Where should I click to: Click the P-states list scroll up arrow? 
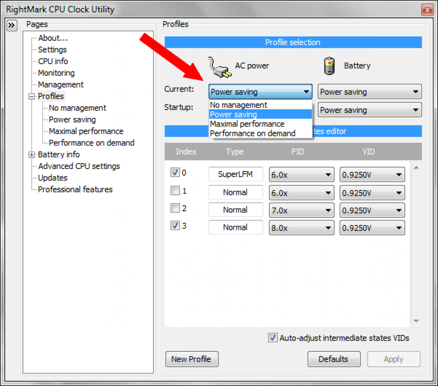coord(416,167)
